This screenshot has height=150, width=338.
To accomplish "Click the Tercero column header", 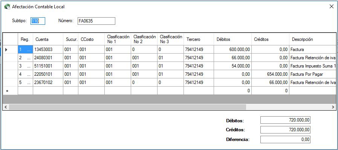I will point(199,39).
